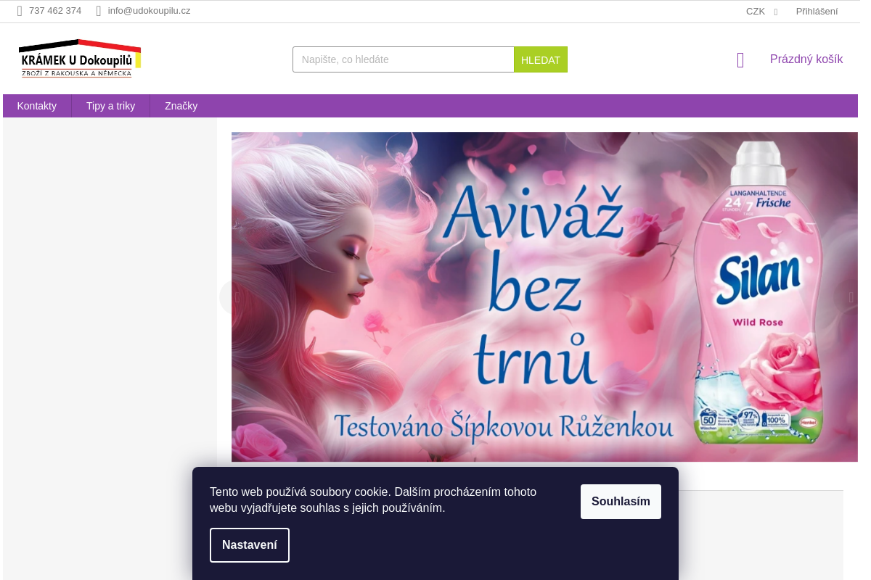This screenshot has height=580, width=871.
Task: Accept cookies with the Souhlasím button
Action: [621, 502]
